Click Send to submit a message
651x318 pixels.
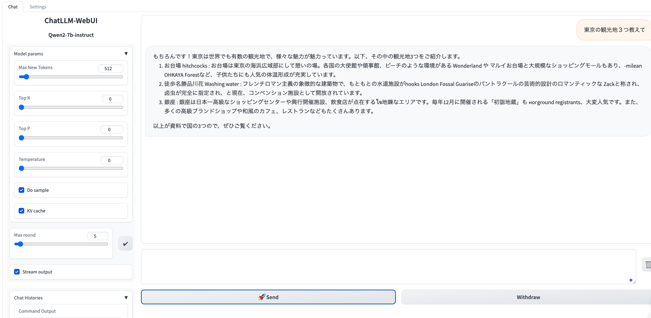pos(268,297)
